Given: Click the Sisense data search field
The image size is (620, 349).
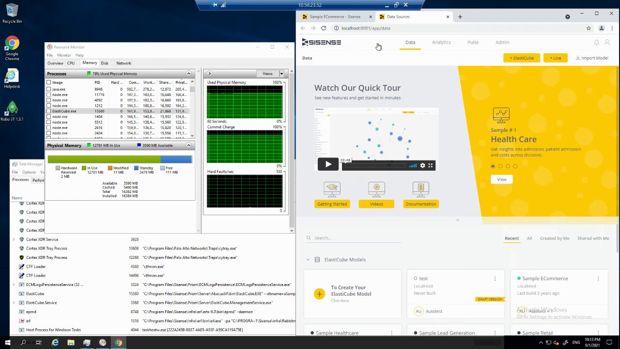Looking at the screenshot, I should click(354, 238).
